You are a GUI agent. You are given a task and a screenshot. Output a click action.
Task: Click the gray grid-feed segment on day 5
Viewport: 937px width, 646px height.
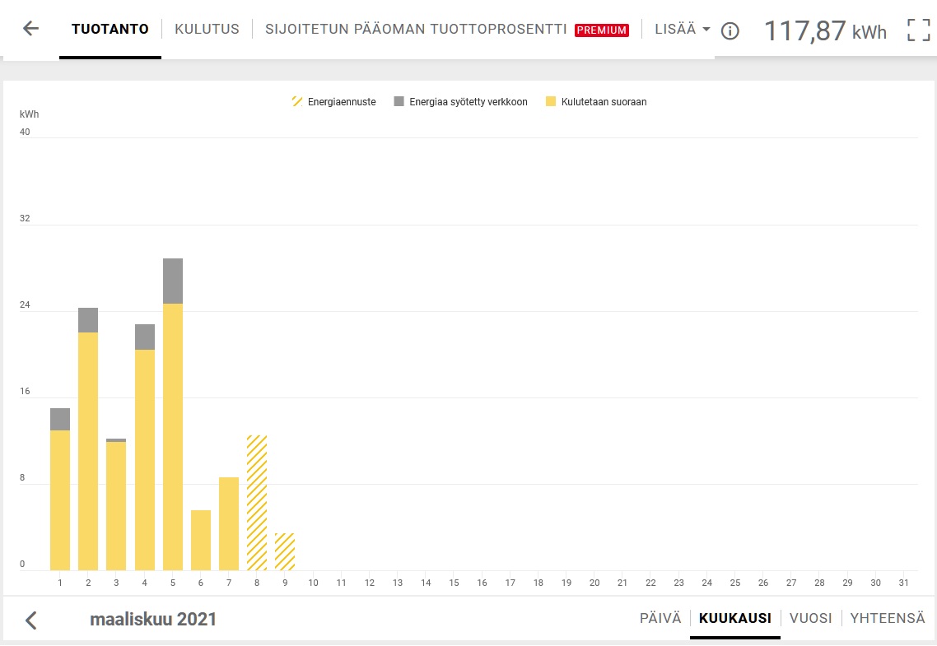[x=173, y=281]
